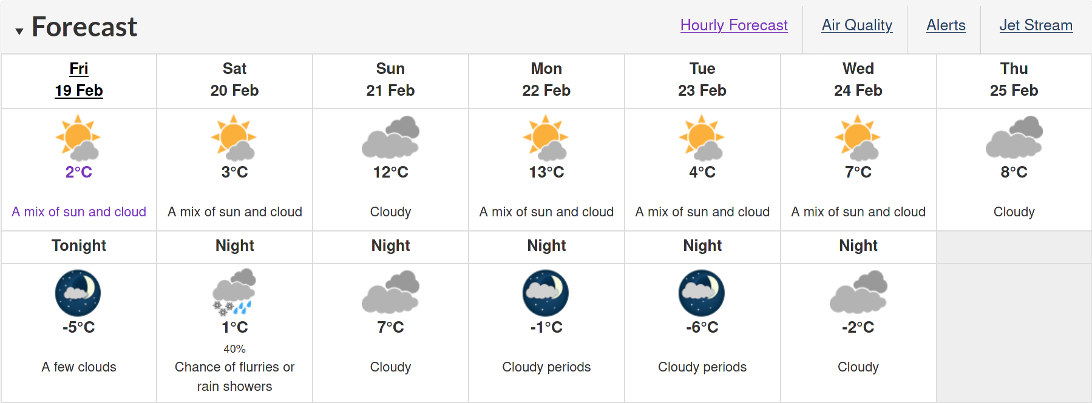Viewport: 1092px width, 403px height.
Task: Click Wednesday night's cloudy icon
Action: 858,293
